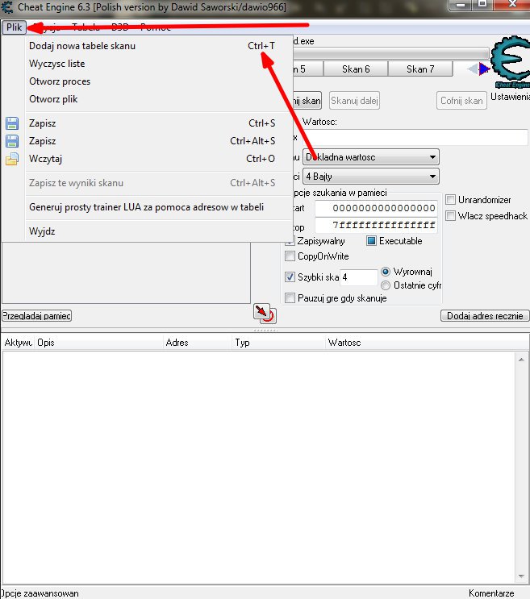Click the Stop address field 7fffffffffffffff
530x599 pixels.
[x=376, y=225]
